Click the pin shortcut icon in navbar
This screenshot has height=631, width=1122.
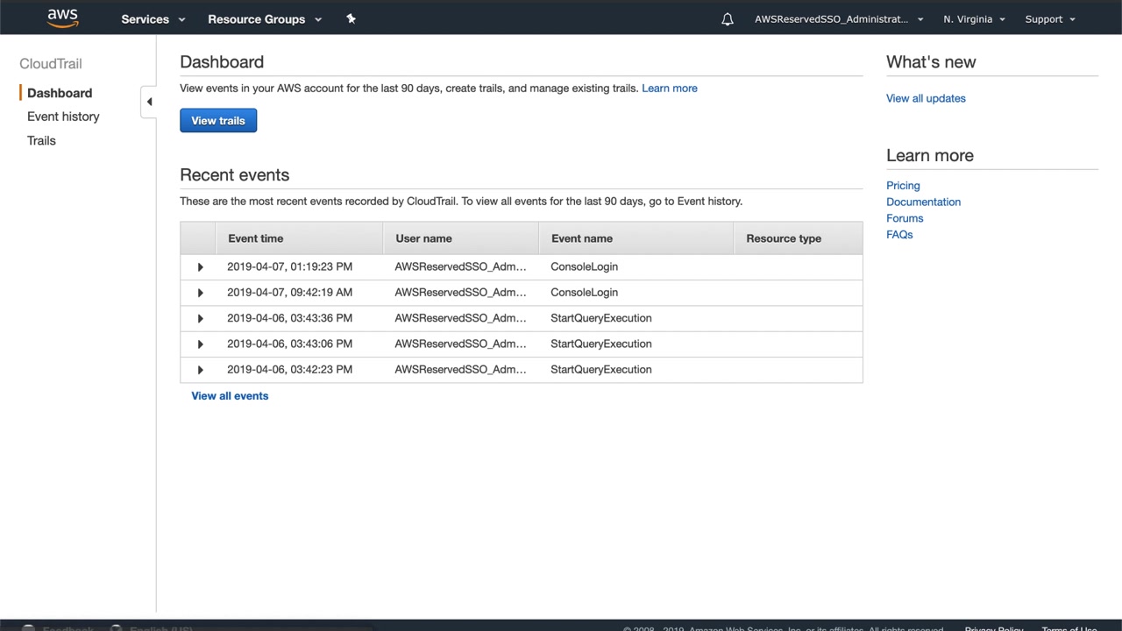pos(351,18)
